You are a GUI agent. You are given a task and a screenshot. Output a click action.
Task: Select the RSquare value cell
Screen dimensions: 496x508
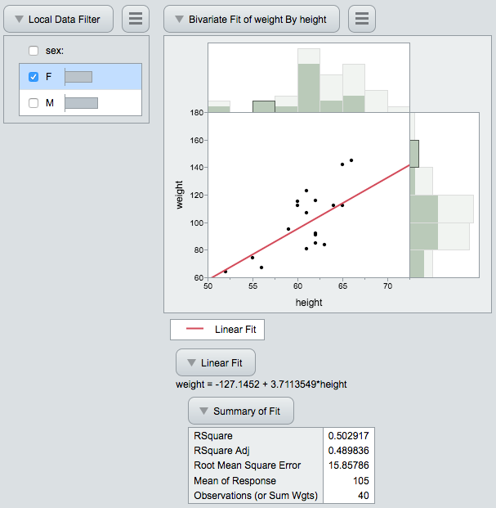349,436
